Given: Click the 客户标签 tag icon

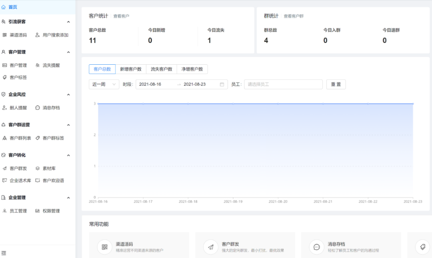Looking at the screenshot, I should coord(4,77).
